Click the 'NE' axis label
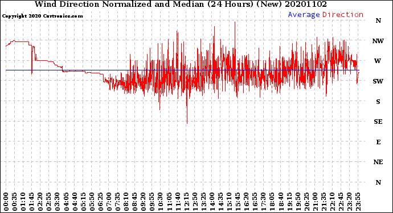 [x=378, y=162]
